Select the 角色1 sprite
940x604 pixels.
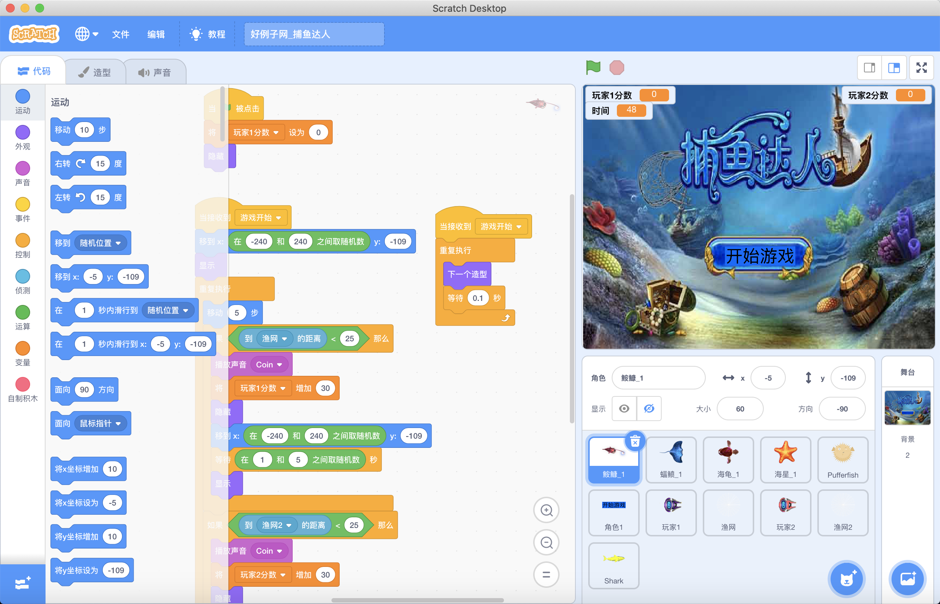tap(614, 513)
